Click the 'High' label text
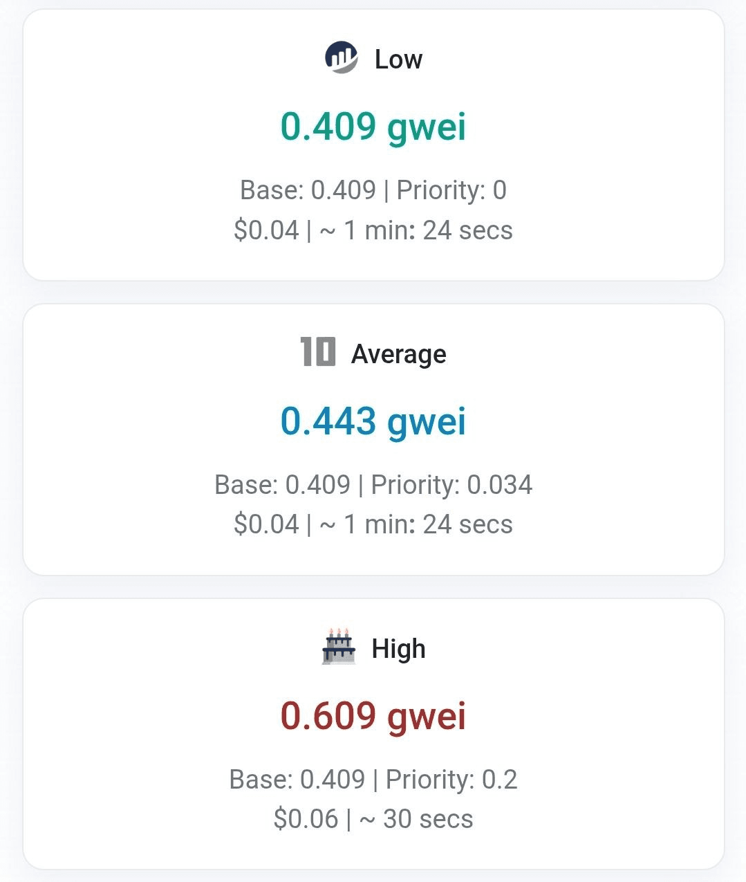This screenshot has width=746, height=882. pyautogui.click(x=399, y=649)
